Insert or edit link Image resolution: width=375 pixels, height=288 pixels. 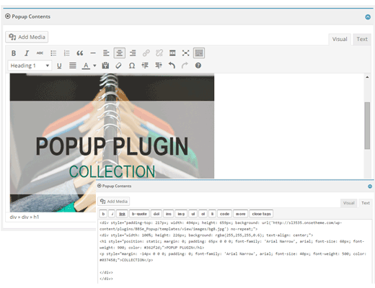[x=146, y=53]
